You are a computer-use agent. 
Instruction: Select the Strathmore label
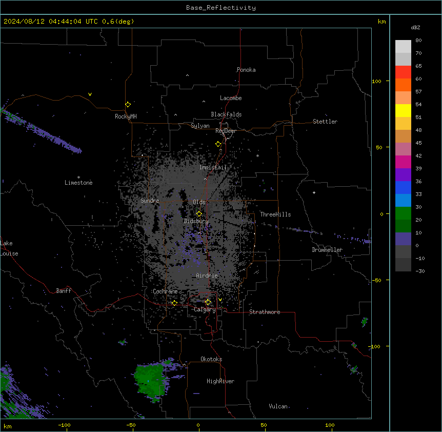pos(265,312)
